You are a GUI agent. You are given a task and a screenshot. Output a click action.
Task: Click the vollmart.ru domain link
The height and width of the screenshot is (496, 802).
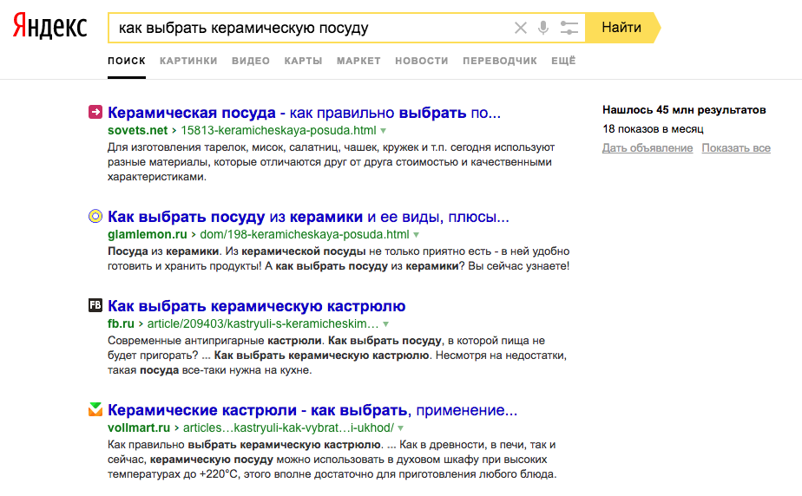139,428
